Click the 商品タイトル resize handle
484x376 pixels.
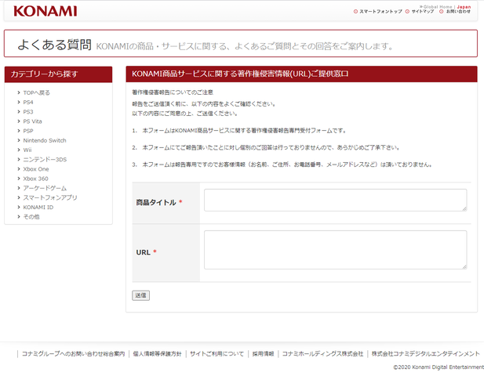click(x=464, y=209)
